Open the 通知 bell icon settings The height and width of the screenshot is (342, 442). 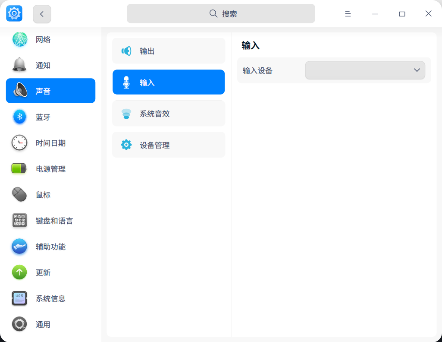[x=19, y=65]
